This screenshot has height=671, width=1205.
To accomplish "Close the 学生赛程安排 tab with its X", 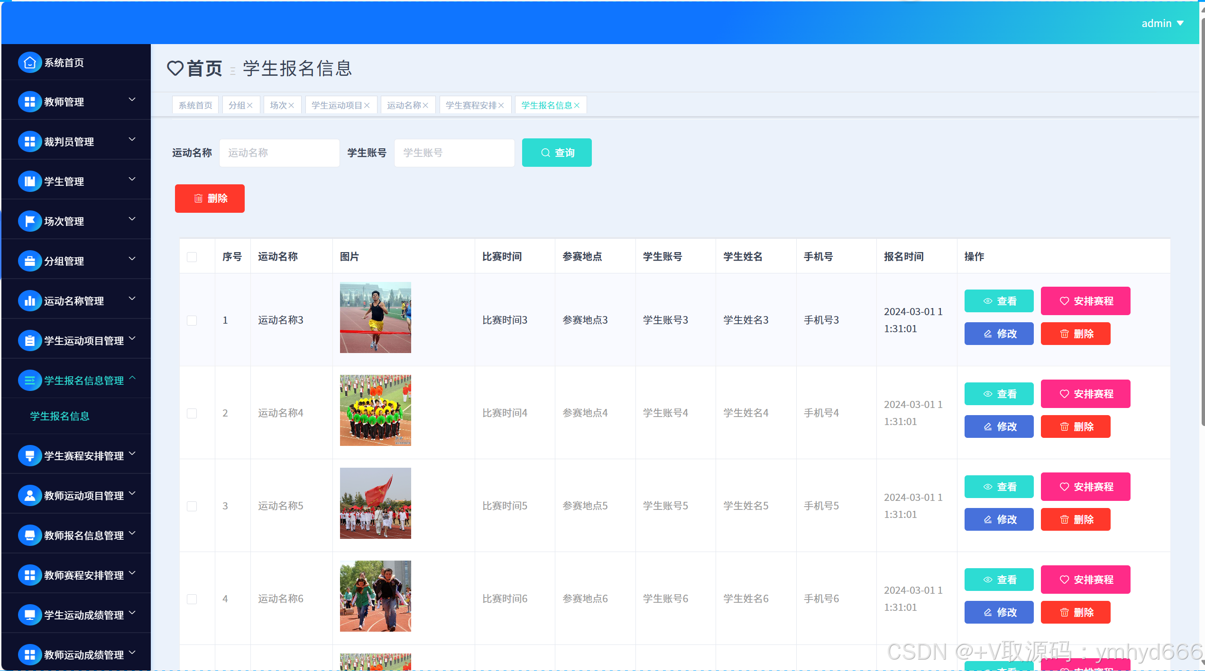I will click(x=501, y=106).
